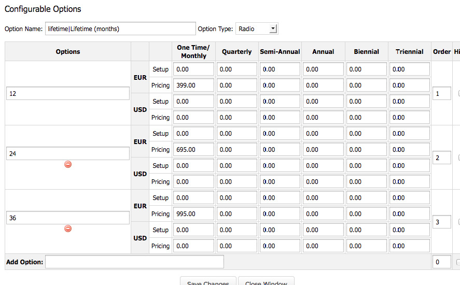Screen dimensions: 460x285
Task: Click Save Changes button
Action: tap(208, 281)
